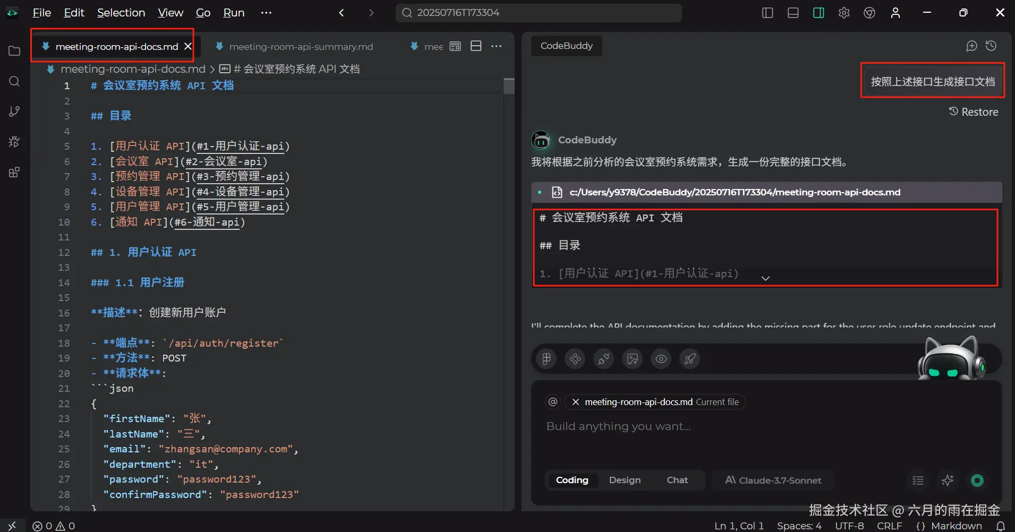
Task: Switch to the truncated 'mee' editor tab
Action: click(427, 47)
